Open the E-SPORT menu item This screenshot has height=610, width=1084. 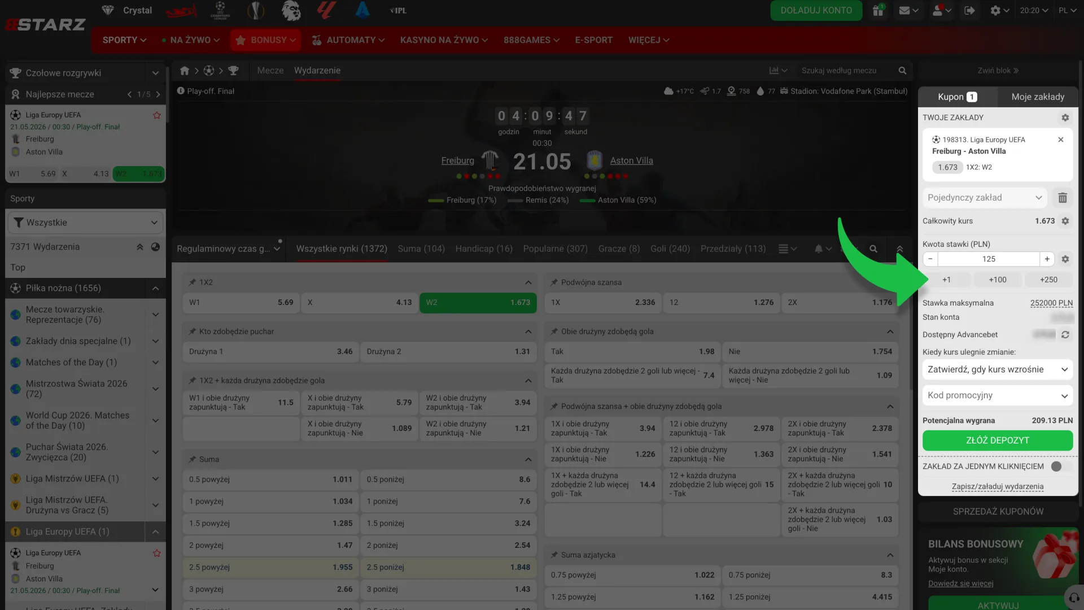(593, 40)
